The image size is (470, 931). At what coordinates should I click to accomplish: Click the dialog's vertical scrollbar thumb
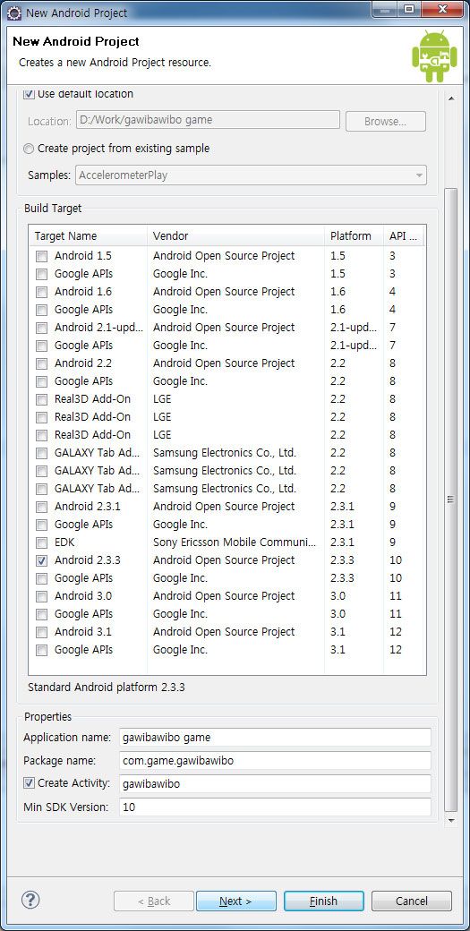pos(451,500)
